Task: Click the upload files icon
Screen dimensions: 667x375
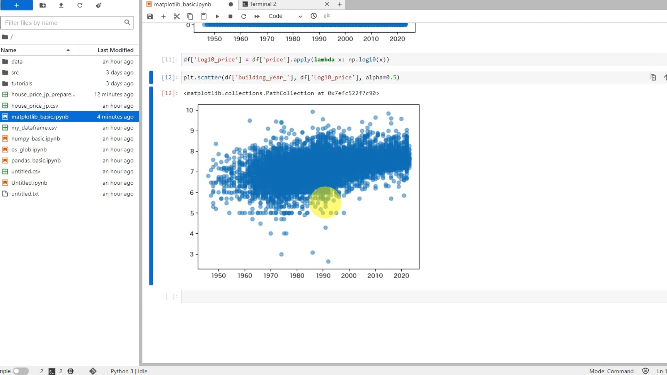Action: click(61, 5)
